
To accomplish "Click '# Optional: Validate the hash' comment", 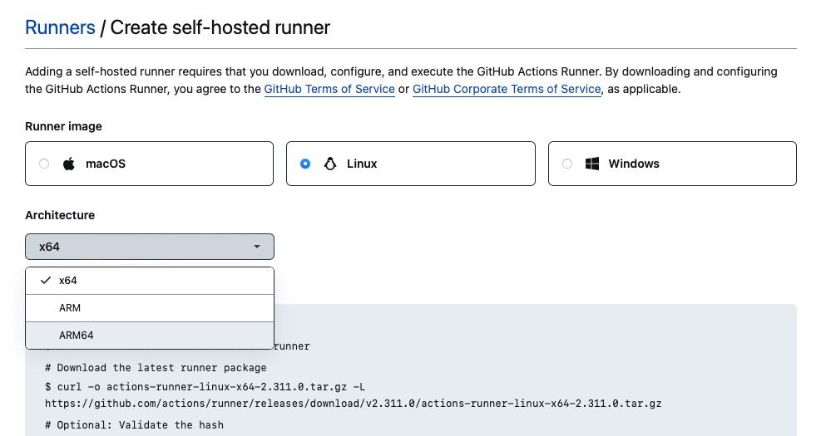I will click(x=134, y=425).
